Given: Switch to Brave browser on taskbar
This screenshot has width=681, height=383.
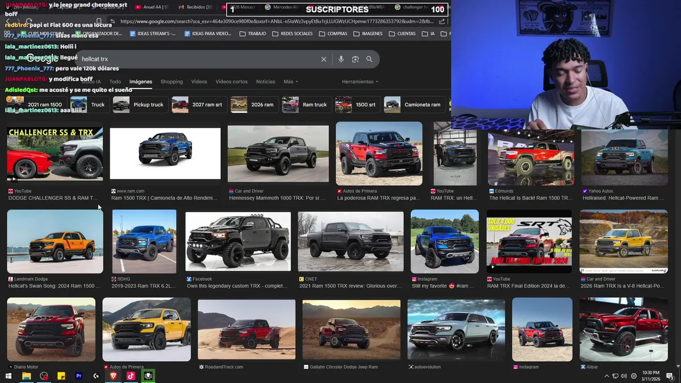Looking at the screenshot, I should pos(113,376).
